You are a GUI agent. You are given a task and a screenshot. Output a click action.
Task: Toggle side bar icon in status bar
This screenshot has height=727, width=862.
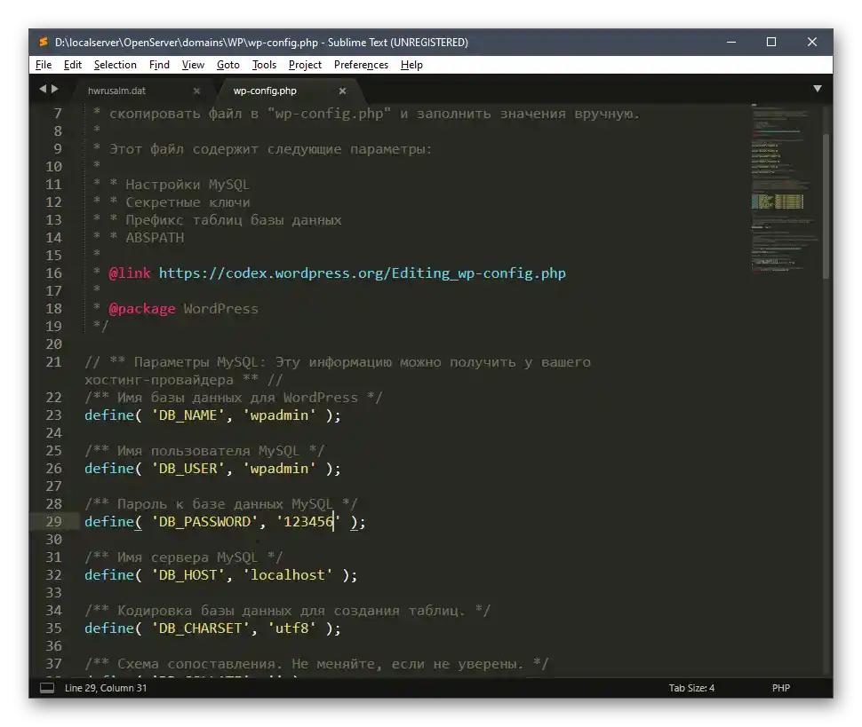pyautogui.click(x=47, y=688)
